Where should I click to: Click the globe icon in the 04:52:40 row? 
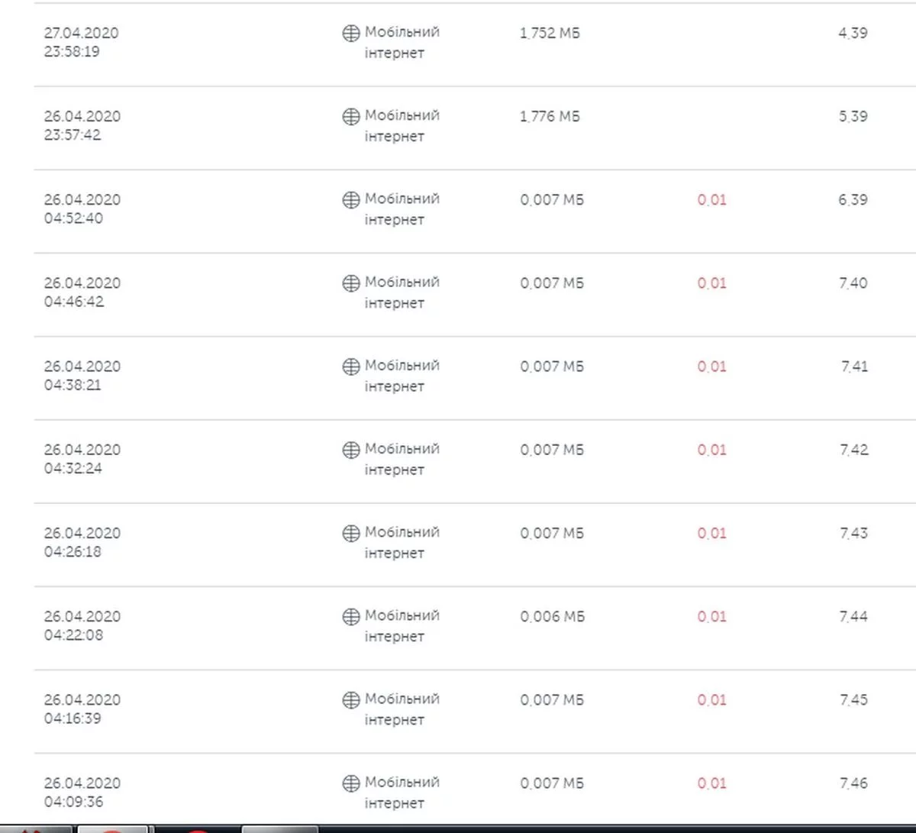pyautogui.click(x=350, y=199)
